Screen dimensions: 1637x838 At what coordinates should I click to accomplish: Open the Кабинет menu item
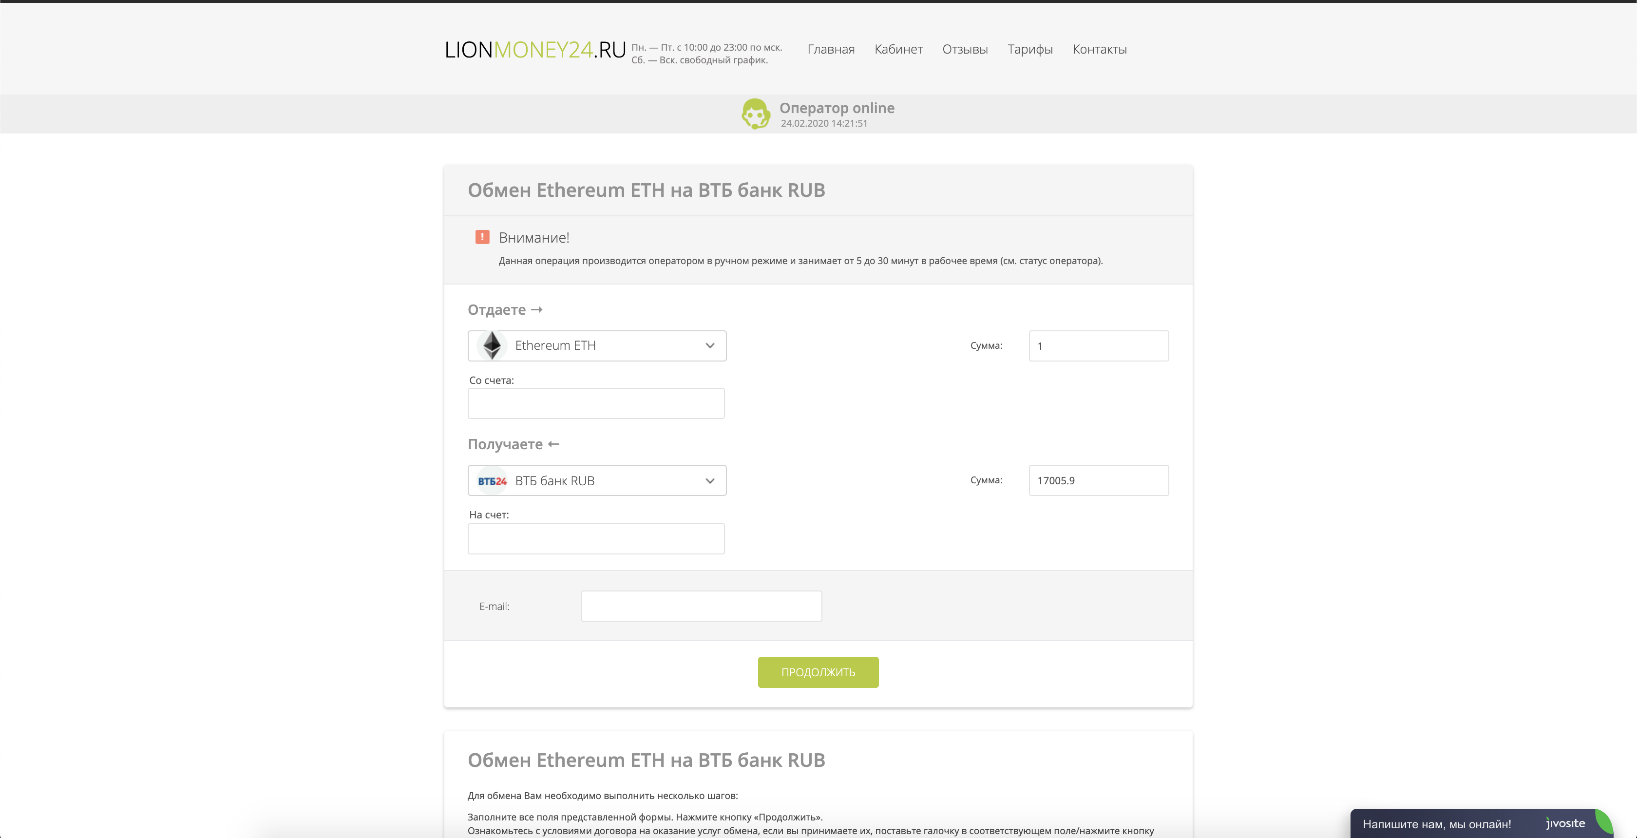[898, 50]
